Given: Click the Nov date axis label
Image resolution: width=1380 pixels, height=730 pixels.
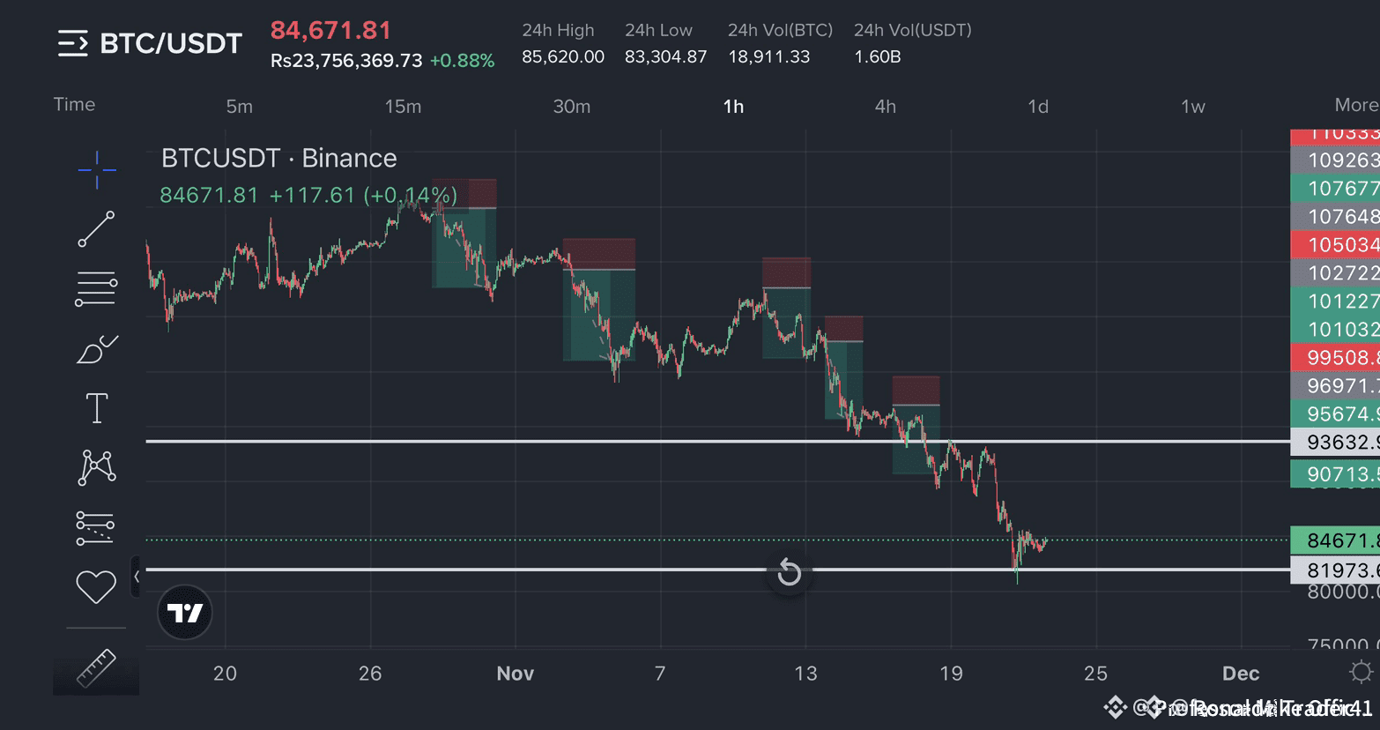Looking at the screenshot, I should click(515, 673).
